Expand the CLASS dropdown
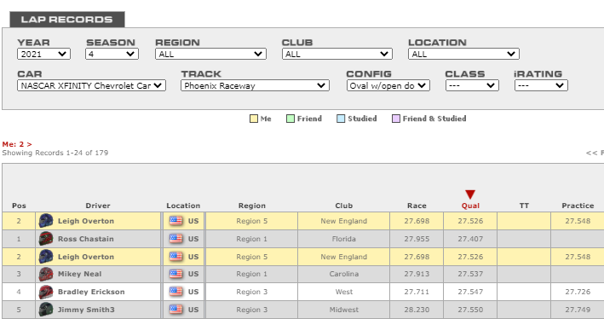Screen dimensions: 604x319 click(x=472, y=85)
